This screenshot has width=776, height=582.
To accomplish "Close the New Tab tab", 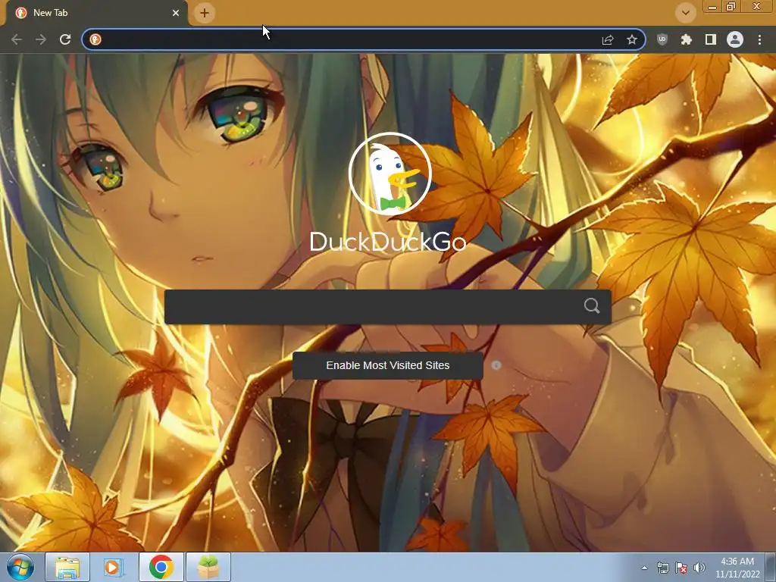I will tap(176, 13).
